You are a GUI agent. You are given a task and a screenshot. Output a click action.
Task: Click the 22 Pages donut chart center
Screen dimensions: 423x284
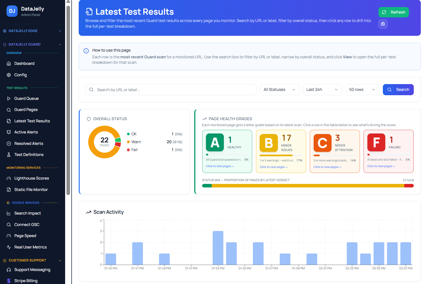(104, 142)
